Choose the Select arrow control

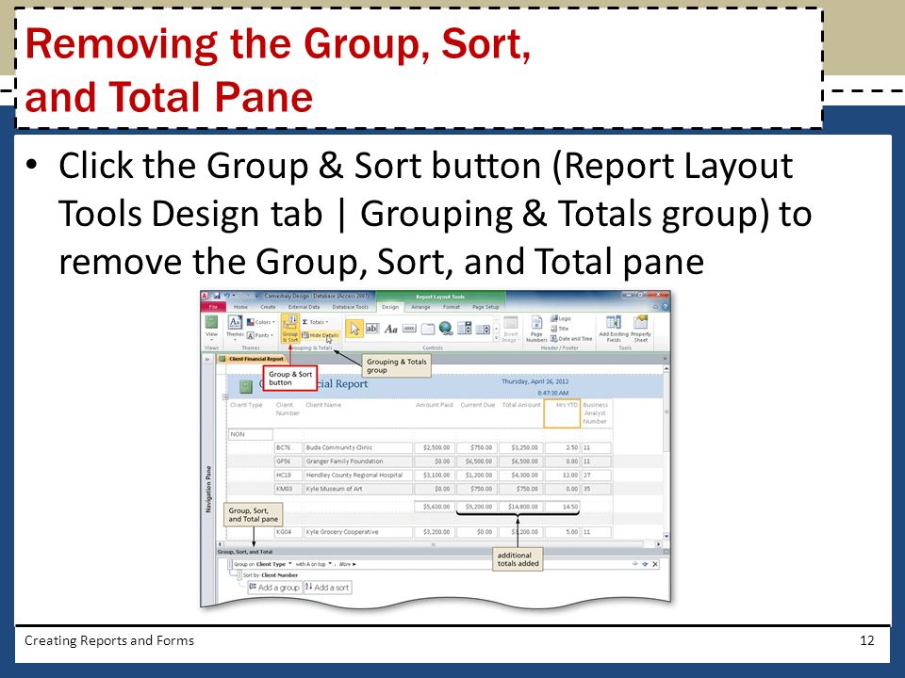point(354,328)
